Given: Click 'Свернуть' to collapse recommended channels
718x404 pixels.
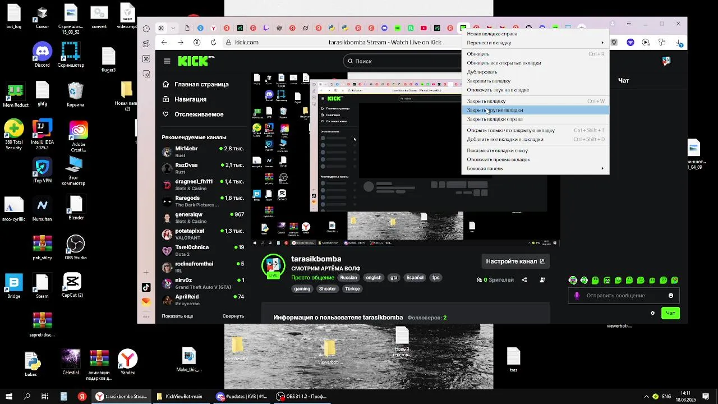Looking at the screenshot, I should 233,316.
